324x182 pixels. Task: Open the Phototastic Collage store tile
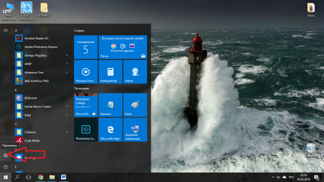86,105
